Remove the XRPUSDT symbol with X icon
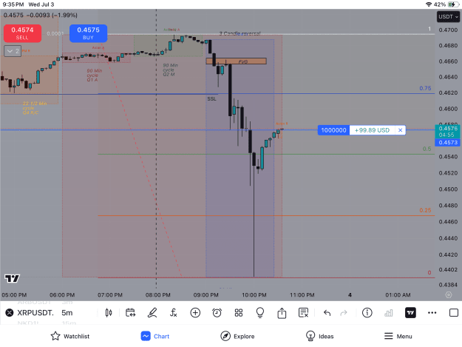 coord(10,312)
